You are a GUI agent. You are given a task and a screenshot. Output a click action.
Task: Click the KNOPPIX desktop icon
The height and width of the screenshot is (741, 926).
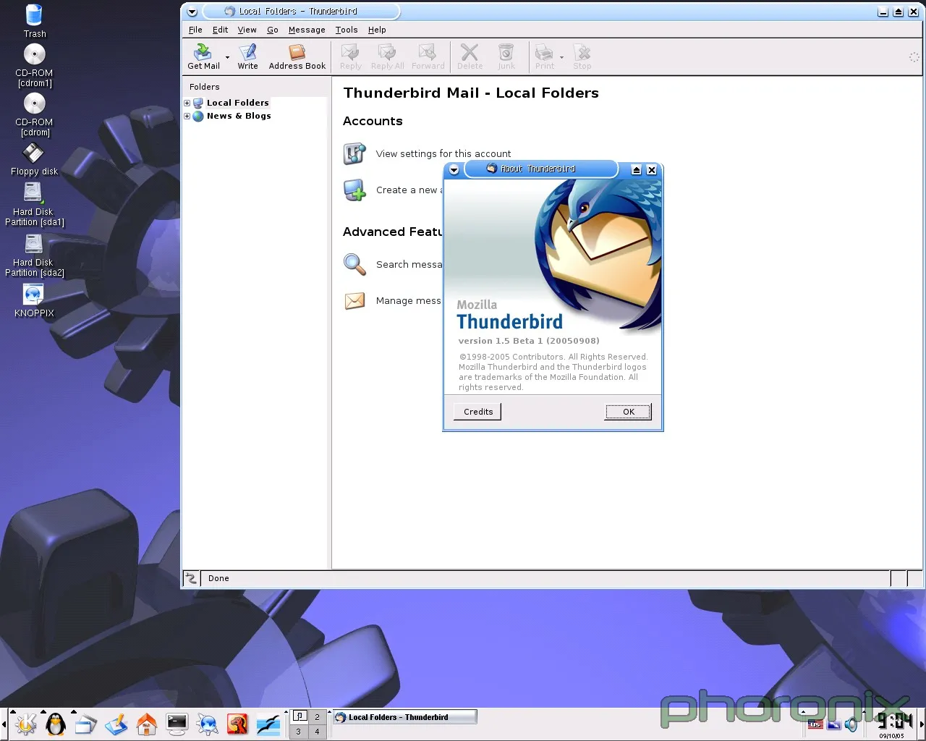click(34, 300)
